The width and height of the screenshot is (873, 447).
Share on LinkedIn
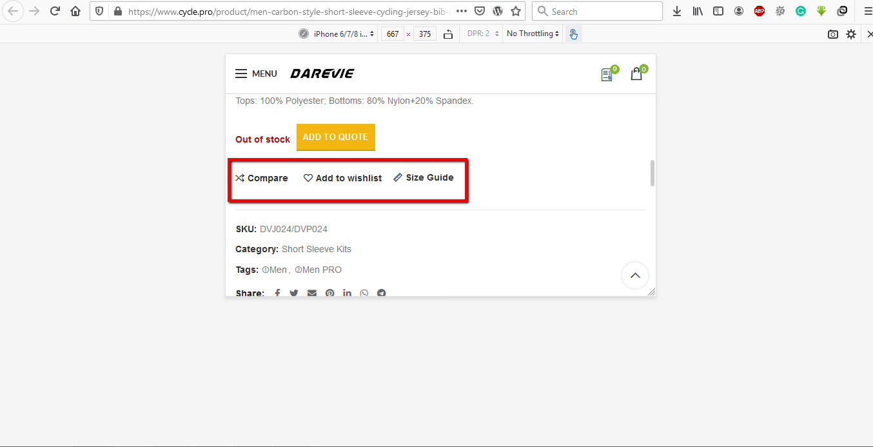(347, 293)
